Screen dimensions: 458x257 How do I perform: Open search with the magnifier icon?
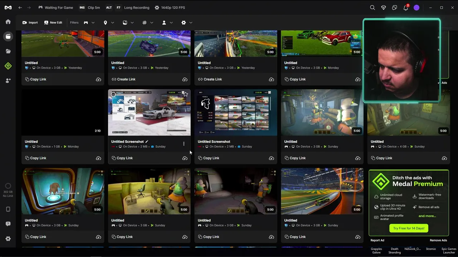(372, 7)
